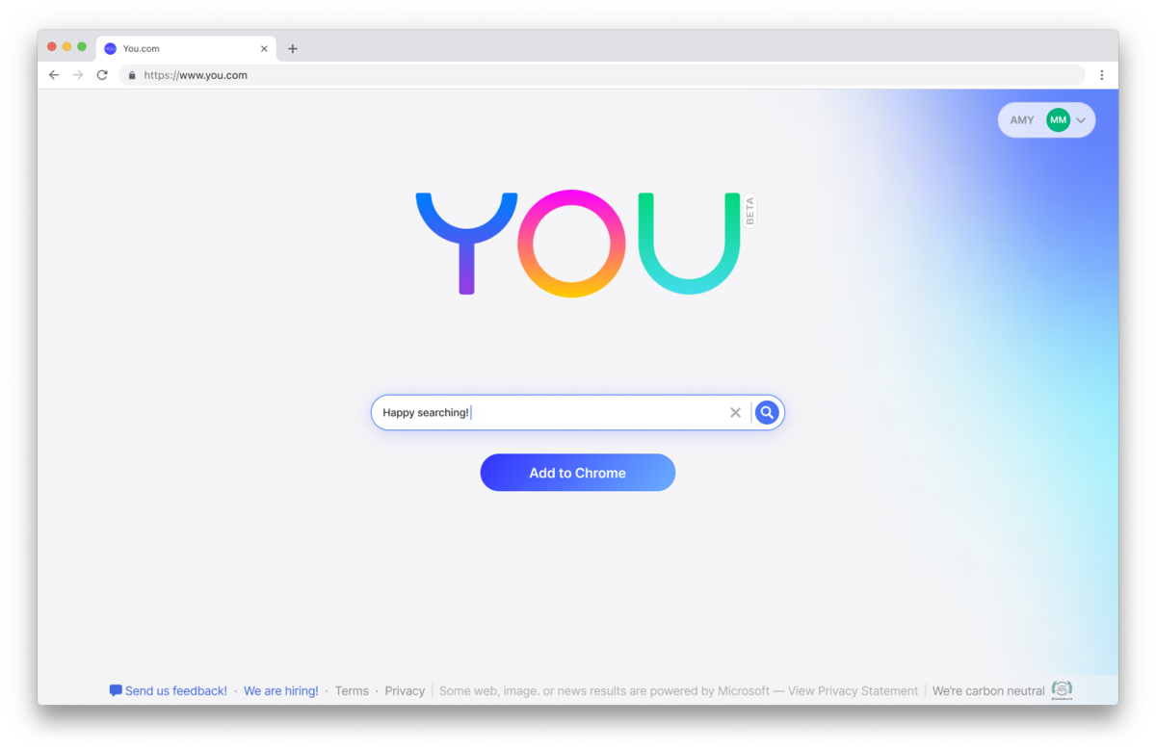This screenshot has height=750, width=1156.
Task: Click the blue search magnifier button
Action: coord(767,412)
